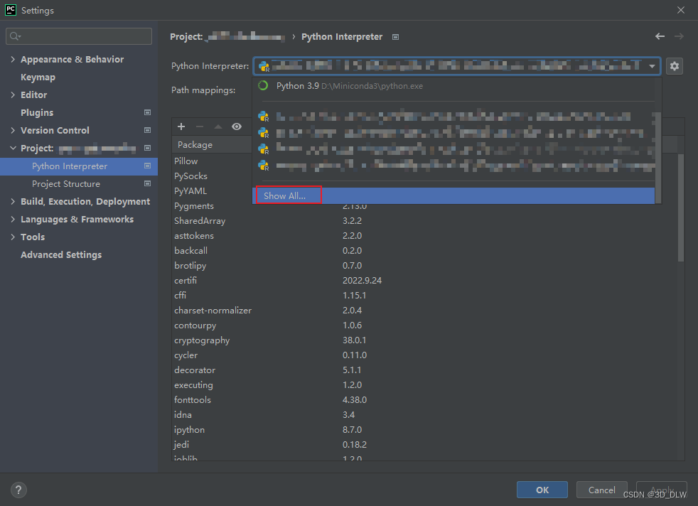This screenshot has width=698, height=506.
Task: Select the cryptography package row
Action: [x=424, y=340]
